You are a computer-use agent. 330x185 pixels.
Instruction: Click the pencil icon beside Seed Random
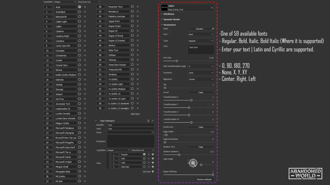click(x=213, y=29)
